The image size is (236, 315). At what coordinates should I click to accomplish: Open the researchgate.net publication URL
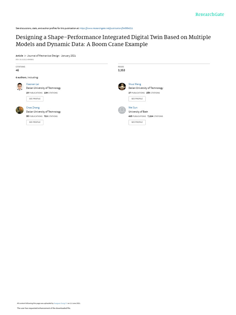point(106,28)
